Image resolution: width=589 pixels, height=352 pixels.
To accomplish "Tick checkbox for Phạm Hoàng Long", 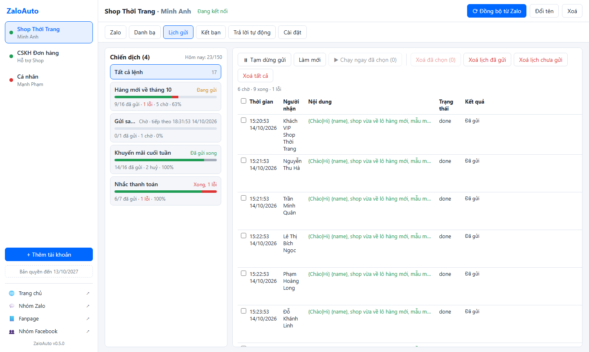I will pyautogui.click(x=244, y=273).
